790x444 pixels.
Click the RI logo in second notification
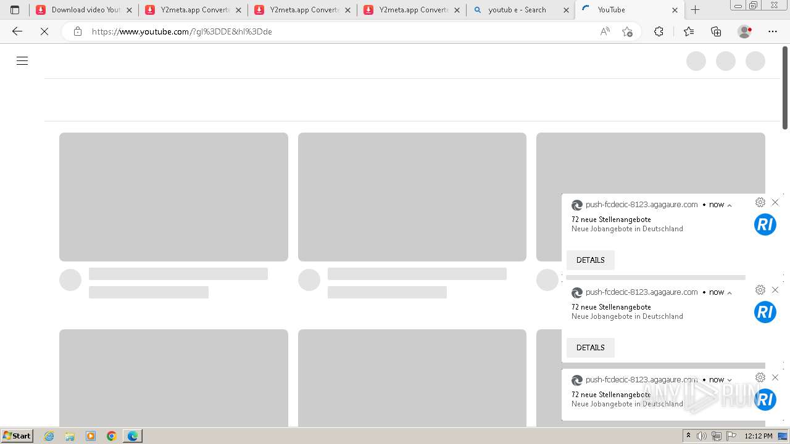tap(765, 312)
